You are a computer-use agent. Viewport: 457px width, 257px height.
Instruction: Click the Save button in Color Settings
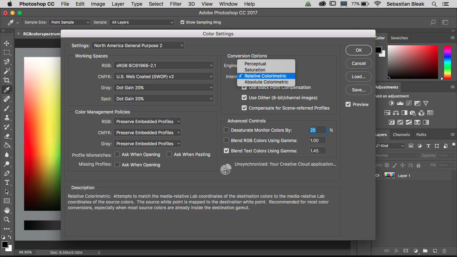pos(358,90)
